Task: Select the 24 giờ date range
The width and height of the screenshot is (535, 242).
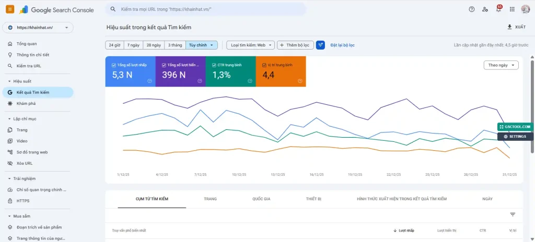Action: 114,45
